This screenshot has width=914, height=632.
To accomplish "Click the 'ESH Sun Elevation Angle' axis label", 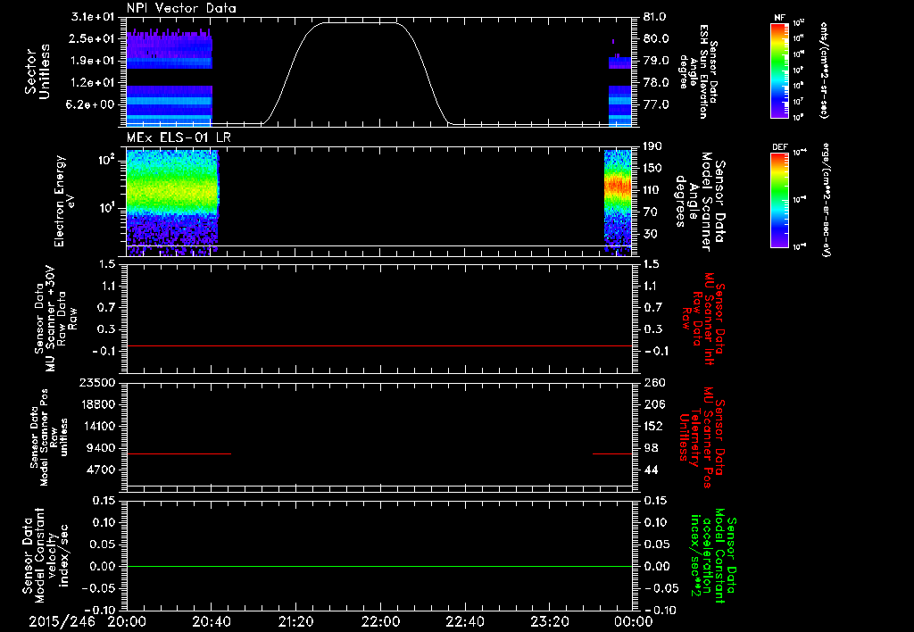I will click(x=699, y=71).
